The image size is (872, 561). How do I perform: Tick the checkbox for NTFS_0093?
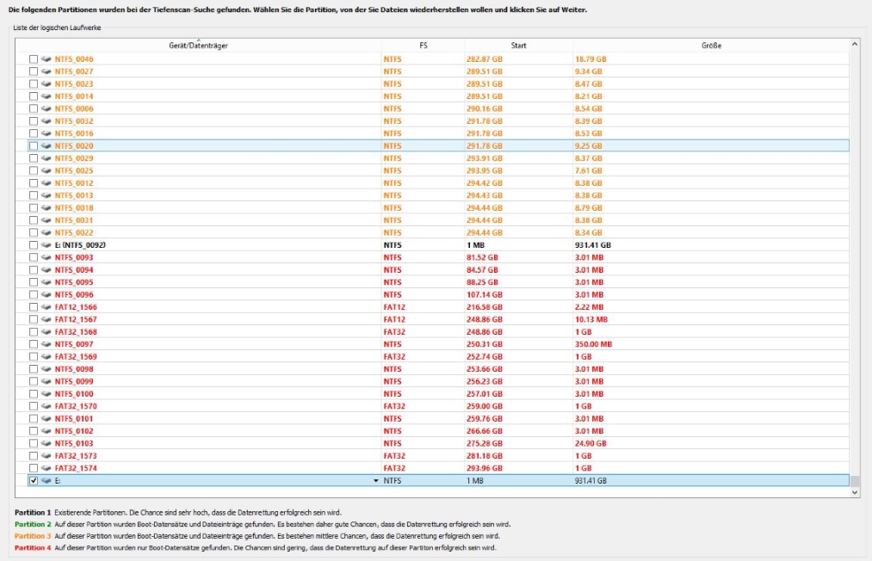(x=34, y=257)
